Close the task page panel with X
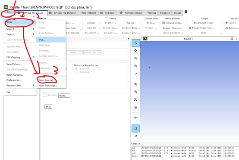The image size is (239, 160). coord(129,39)
